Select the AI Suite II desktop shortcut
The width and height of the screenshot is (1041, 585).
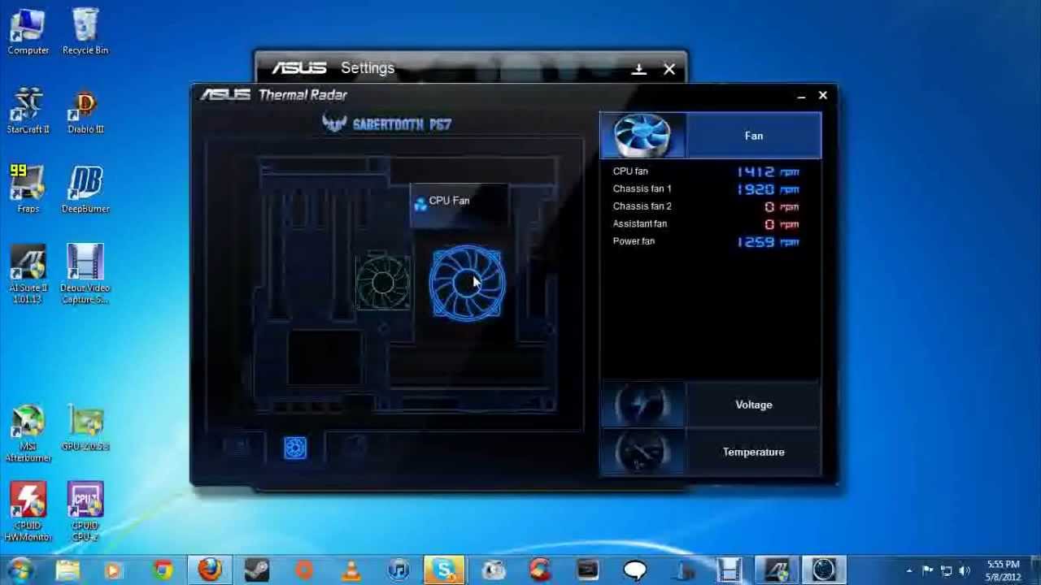pos(28,274)
